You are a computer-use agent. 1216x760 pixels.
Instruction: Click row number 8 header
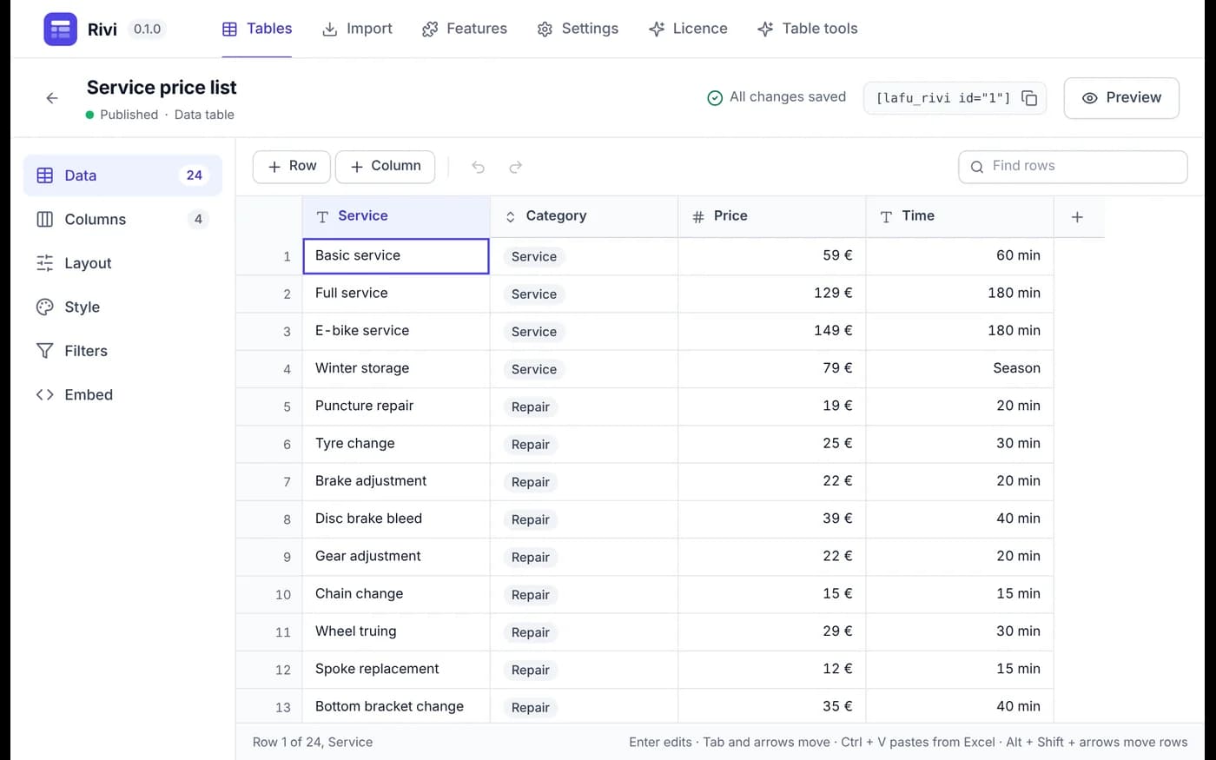[x=269, y=519]
